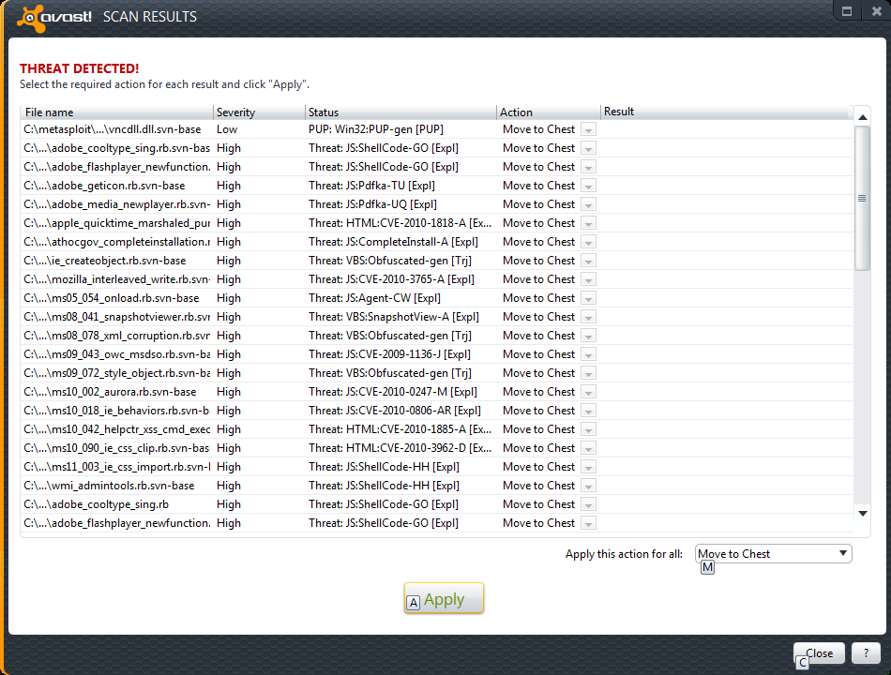
Task: Click status 'Threat: JS:CVE-2010-3765-A [Expl]'
Action: coord(391,279)
